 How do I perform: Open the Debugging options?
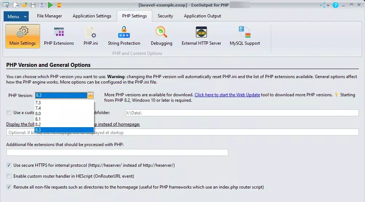click(x=161, y=36)
